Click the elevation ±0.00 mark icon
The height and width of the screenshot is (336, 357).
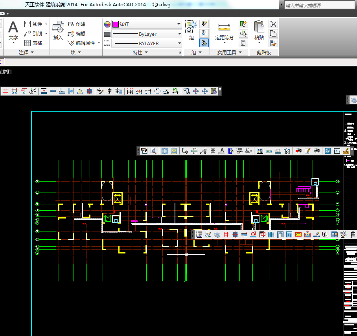pyautogui.click(x=239, y=151)
